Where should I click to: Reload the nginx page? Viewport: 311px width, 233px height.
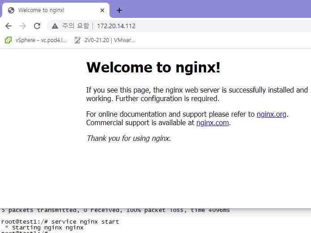[x=37, y=26]
